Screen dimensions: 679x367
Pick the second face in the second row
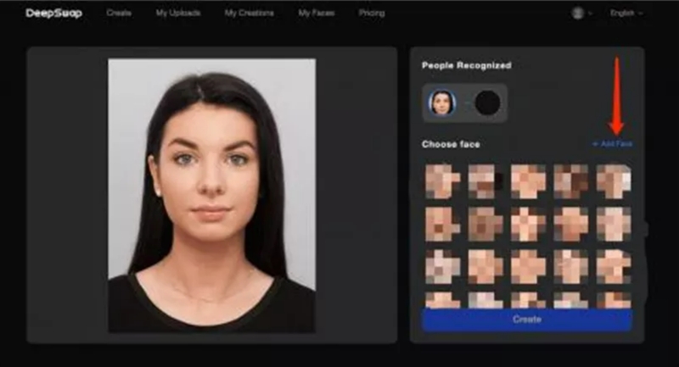tap(485, 224)
